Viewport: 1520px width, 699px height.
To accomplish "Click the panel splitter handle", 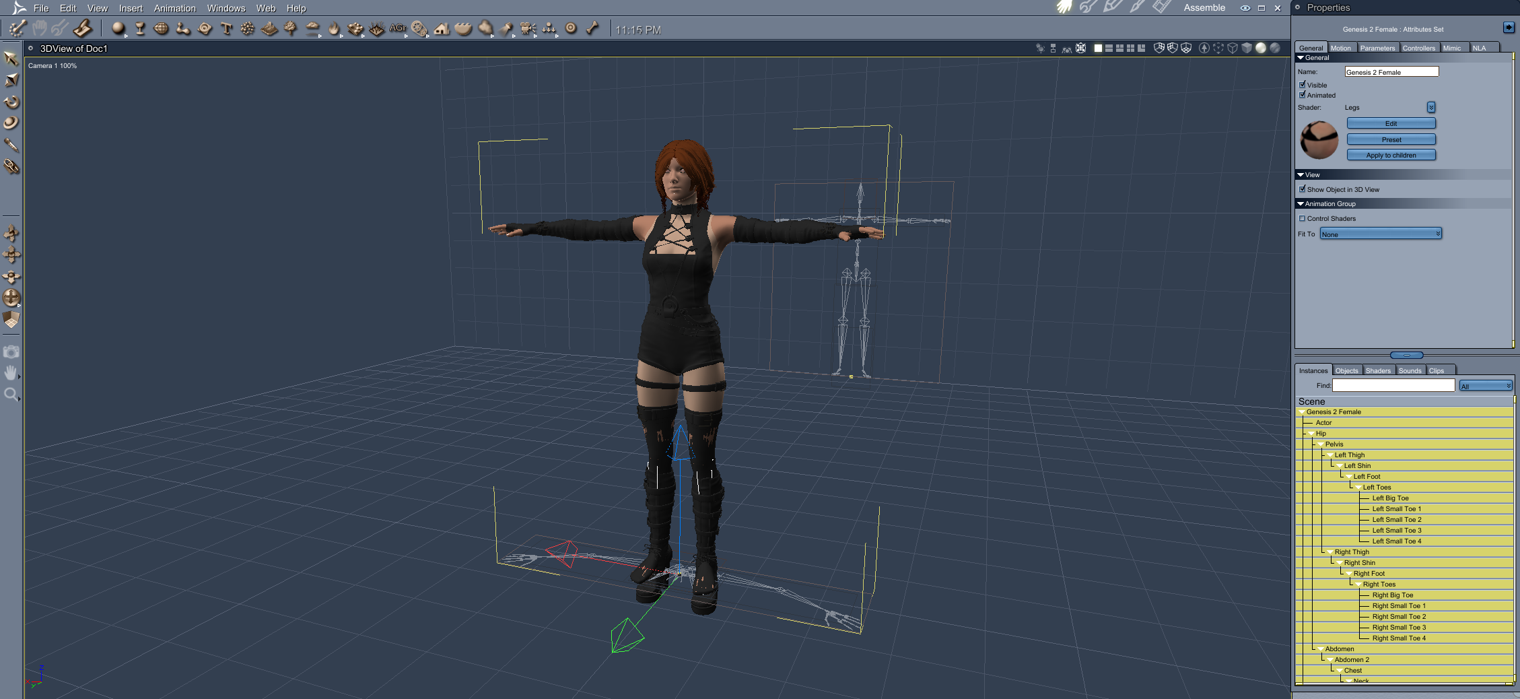I will pos(1406,355).
